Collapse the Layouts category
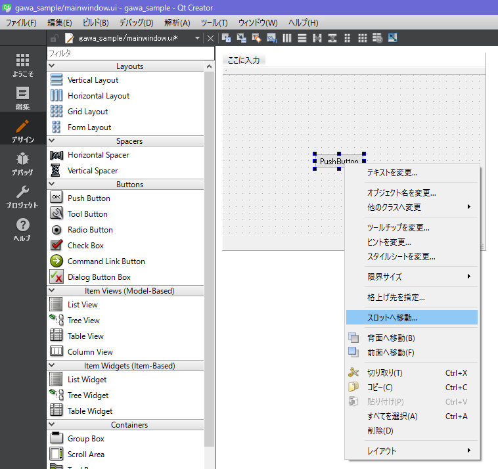Screen dimensions: 498x469 (52, 66)
